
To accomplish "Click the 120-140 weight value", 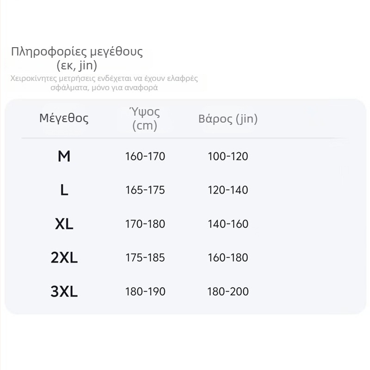I will [x=228, y=190].
